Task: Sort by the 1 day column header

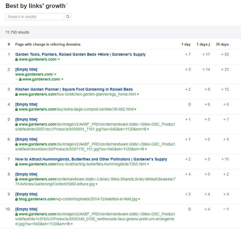Action: [x=186, y=44]
